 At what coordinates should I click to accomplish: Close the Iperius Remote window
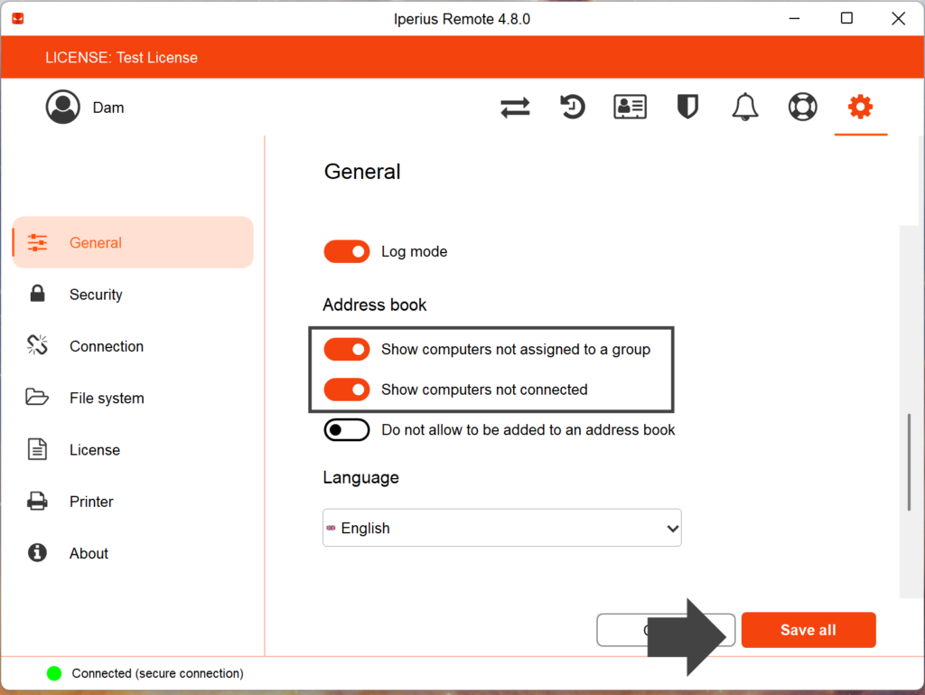pos(899,18)
